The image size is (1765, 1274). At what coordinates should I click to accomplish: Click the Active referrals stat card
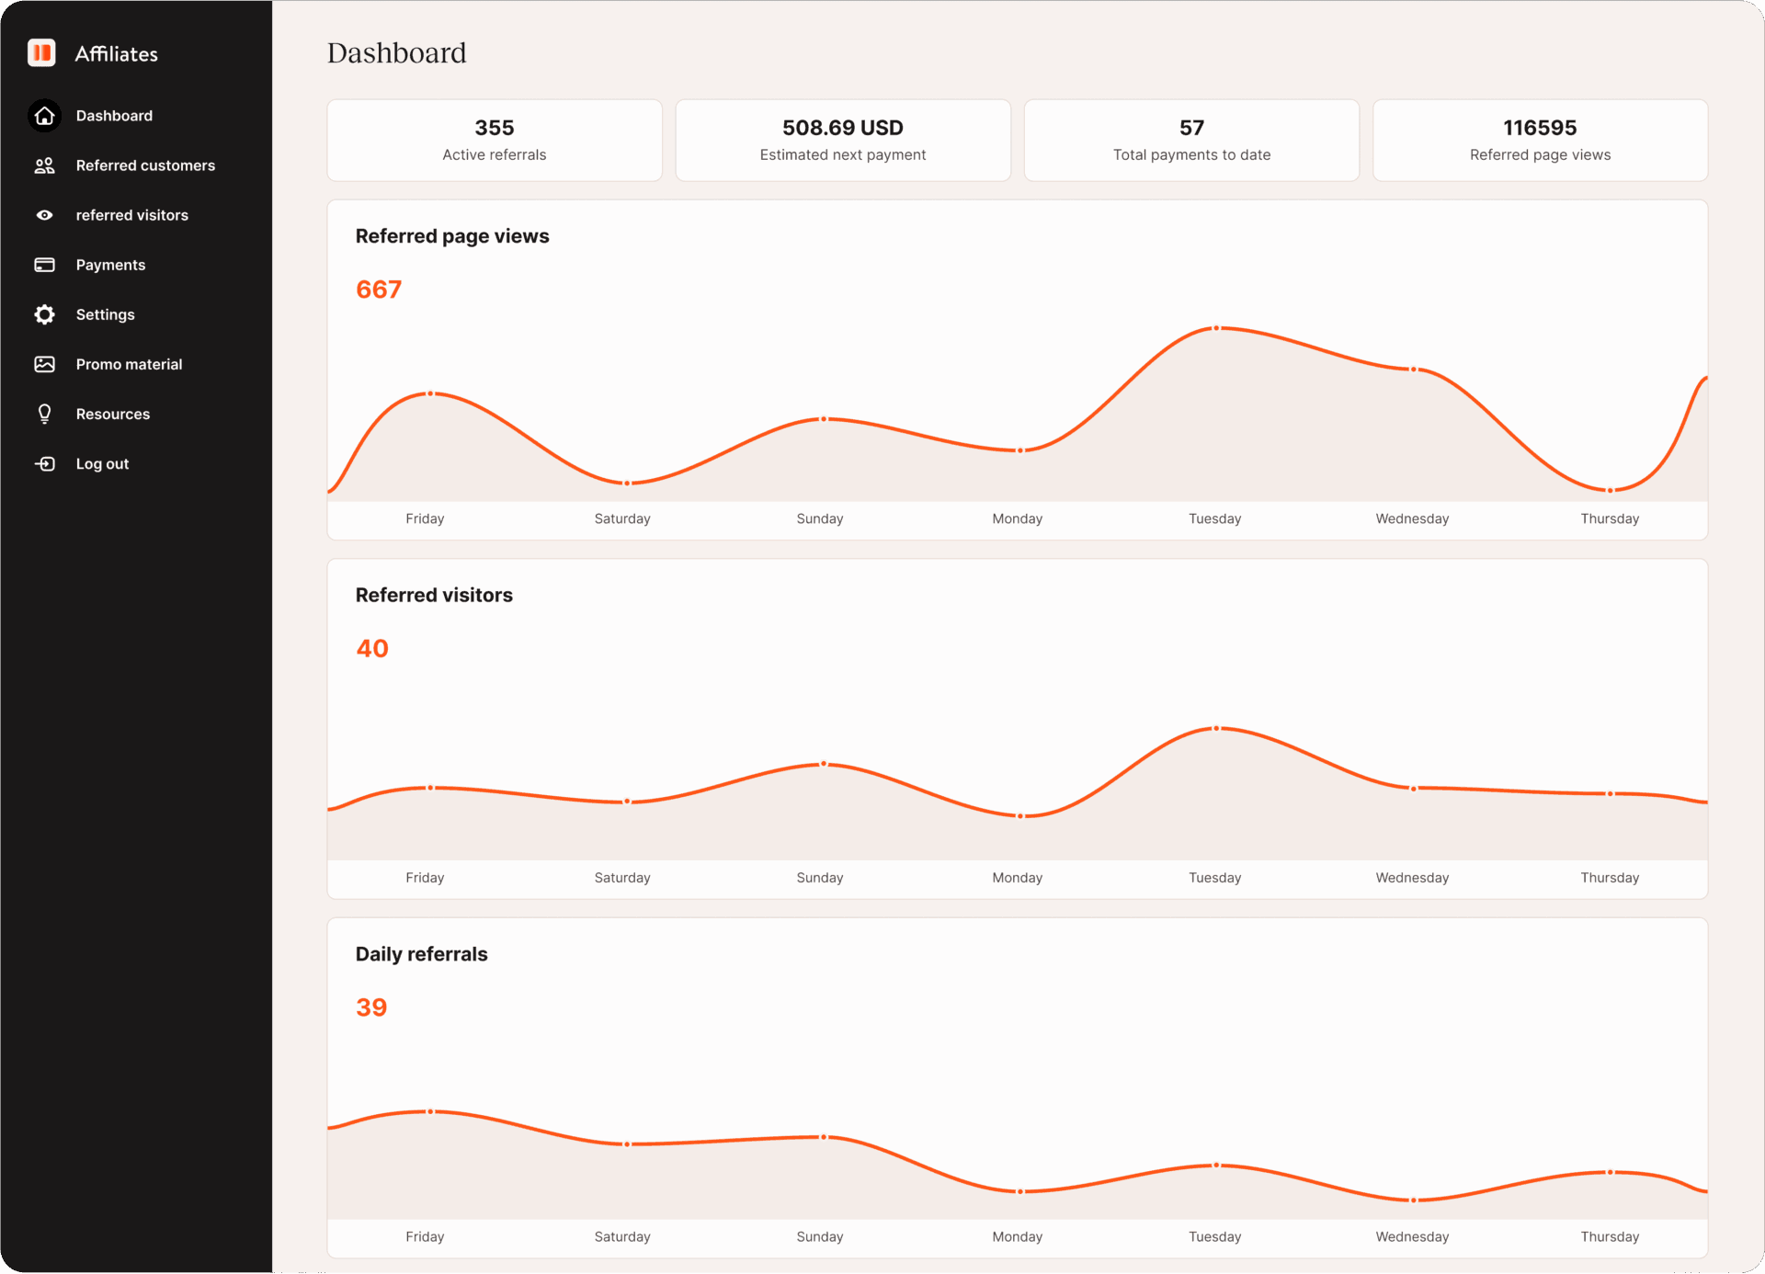pos(494,140)
